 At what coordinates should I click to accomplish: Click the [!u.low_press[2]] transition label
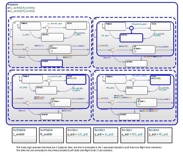tap(162, 47)
